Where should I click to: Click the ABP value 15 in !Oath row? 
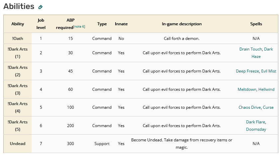(70, 39)
